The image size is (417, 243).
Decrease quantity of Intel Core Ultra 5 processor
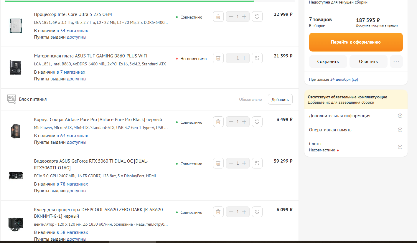click(231, 16)
